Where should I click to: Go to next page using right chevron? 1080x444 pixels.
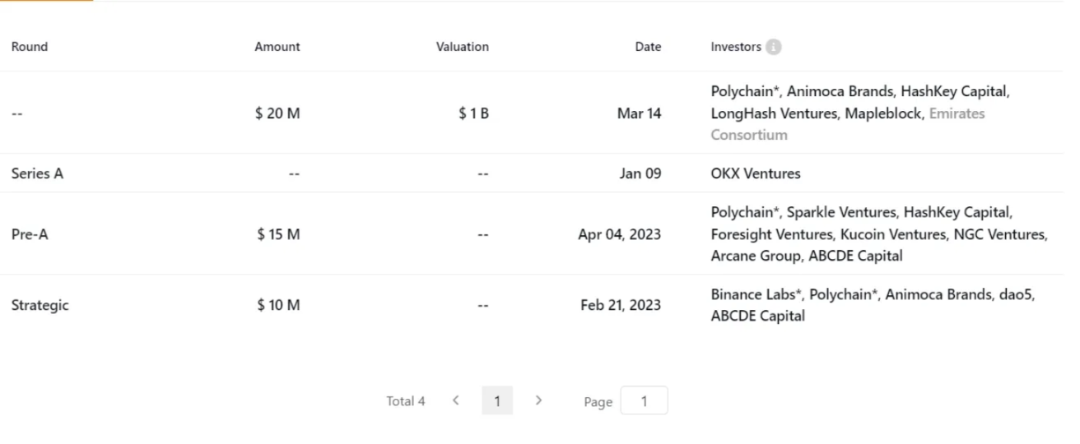point(538,400)
